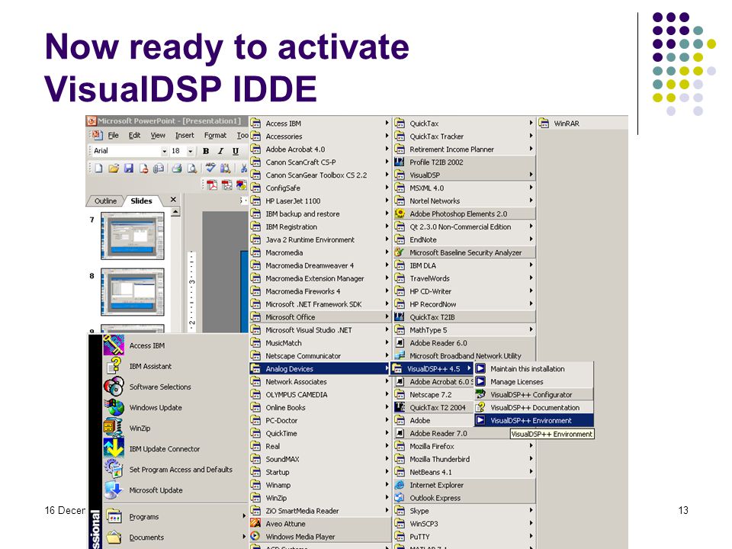
Task: Expand the Programs submenu in Start menu
Action: pos(175,517)
